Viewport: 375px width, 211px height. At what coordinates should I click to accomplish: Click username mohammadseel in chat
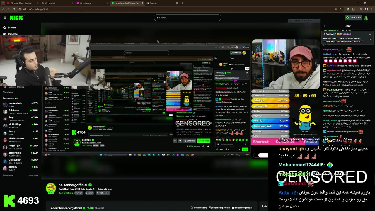[332, 101]
